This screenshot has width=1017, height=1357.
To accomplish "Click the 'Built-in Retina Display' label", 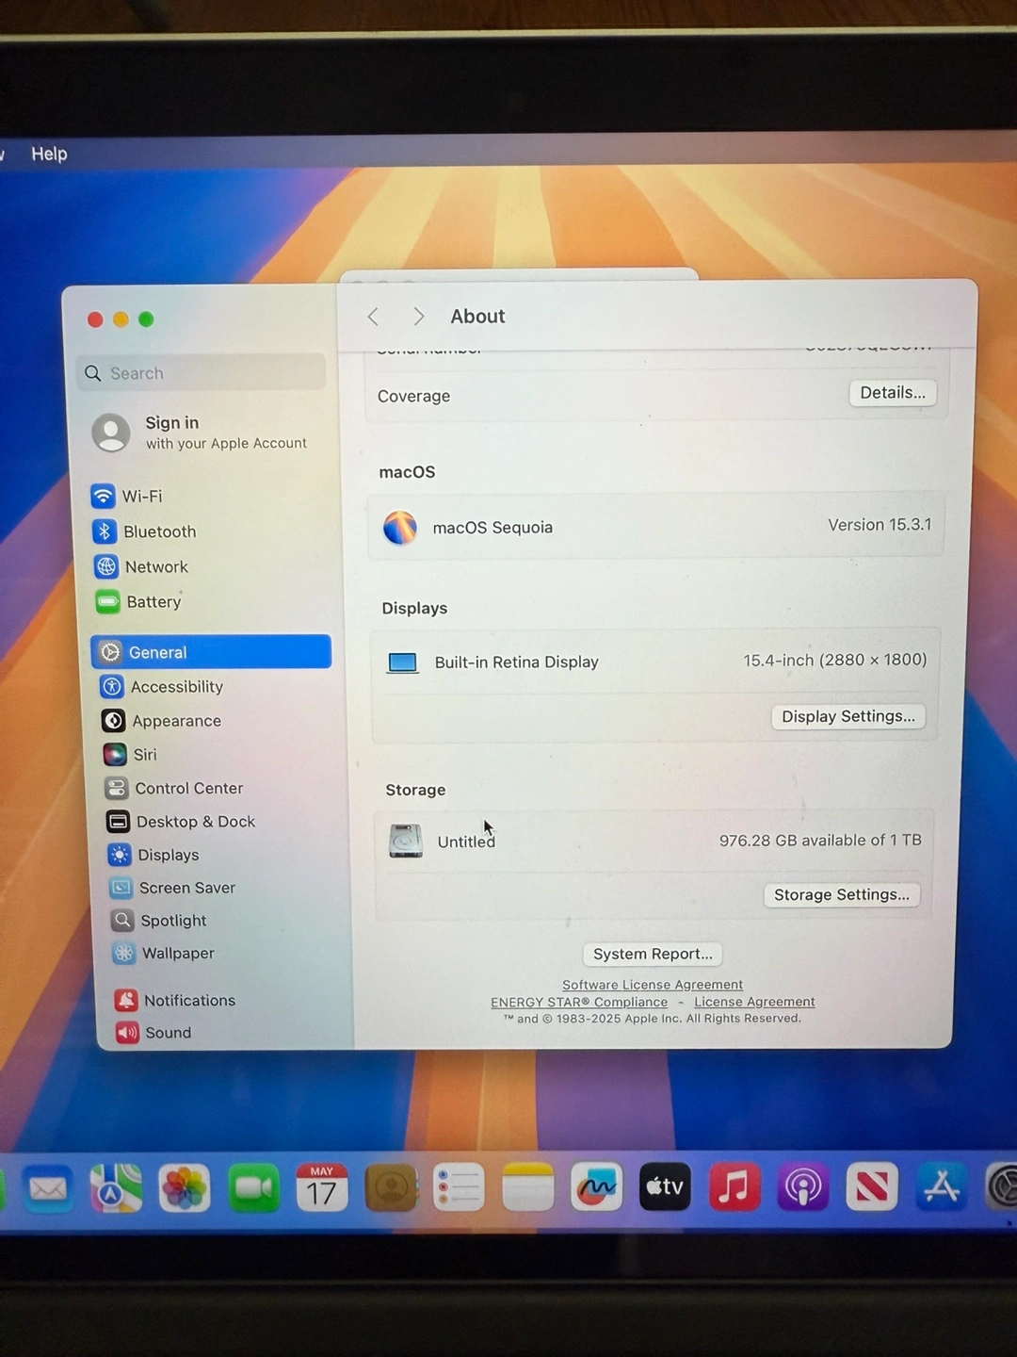I will coord(516,662).
